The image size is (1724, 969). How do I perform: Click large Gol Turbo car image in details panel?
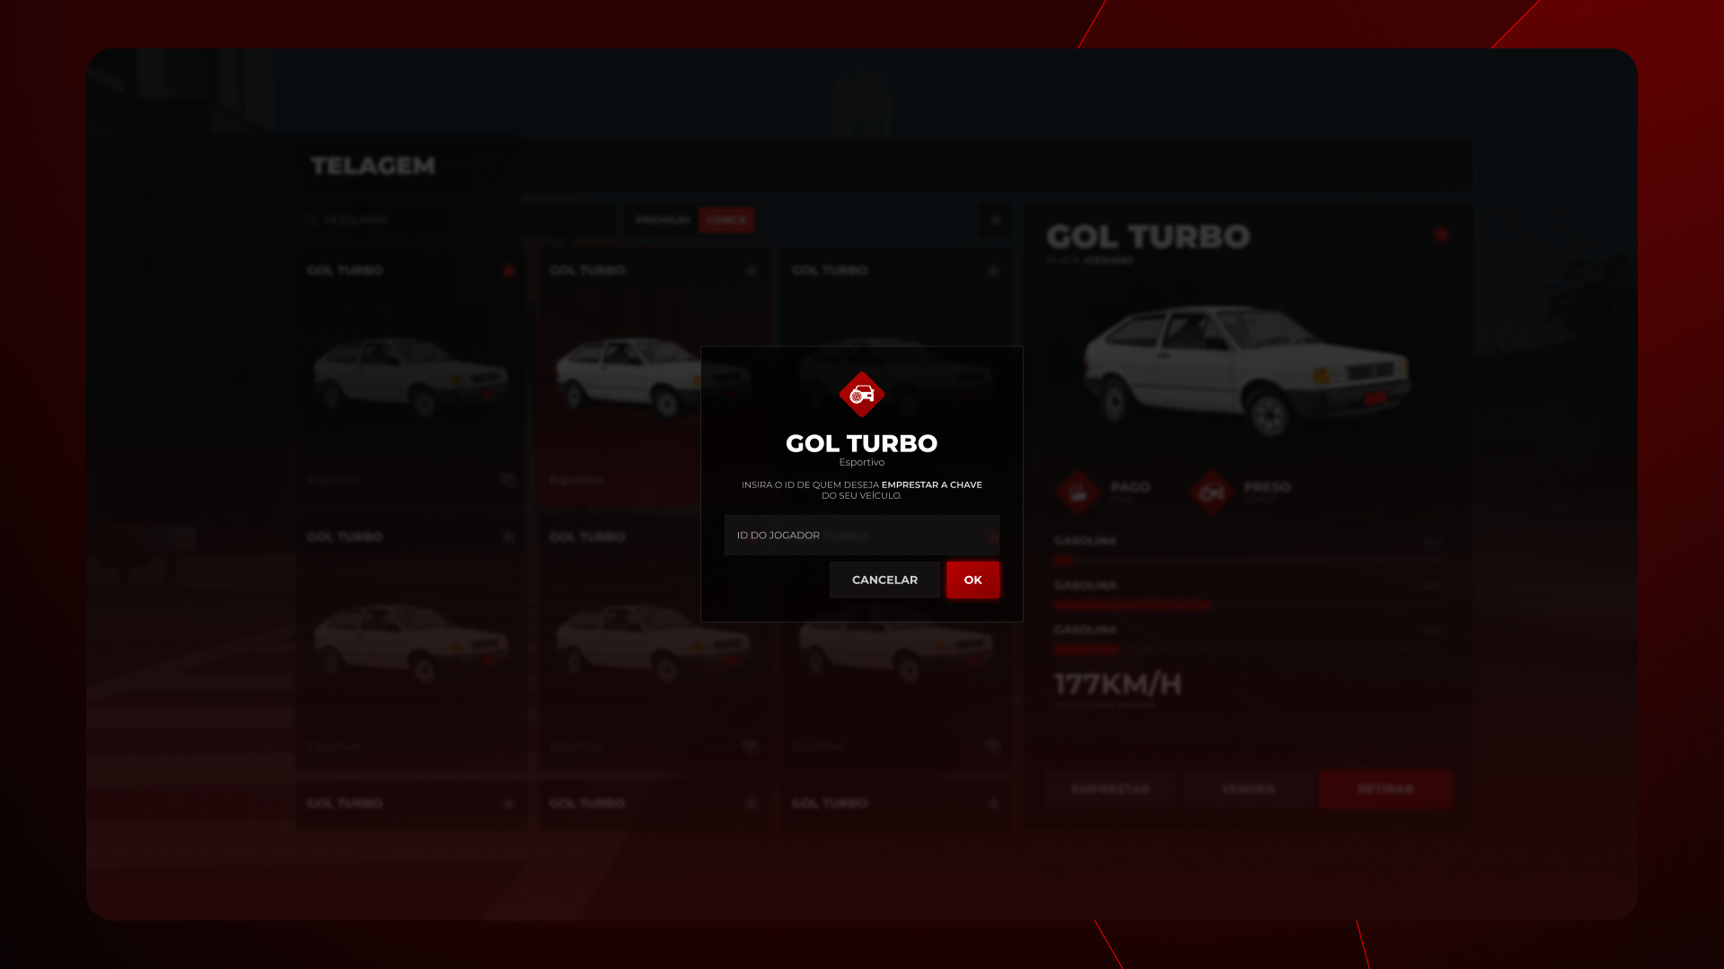coord(1247,370)
